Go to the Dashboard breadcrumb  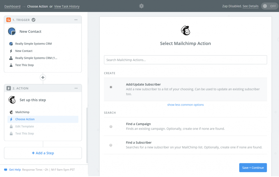click(12, 6)
